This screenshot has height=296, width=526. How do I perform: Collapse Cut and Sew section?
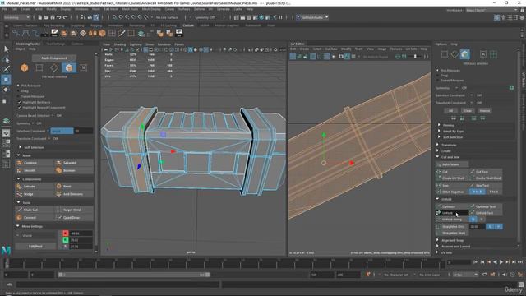click(x=437, y=157)
